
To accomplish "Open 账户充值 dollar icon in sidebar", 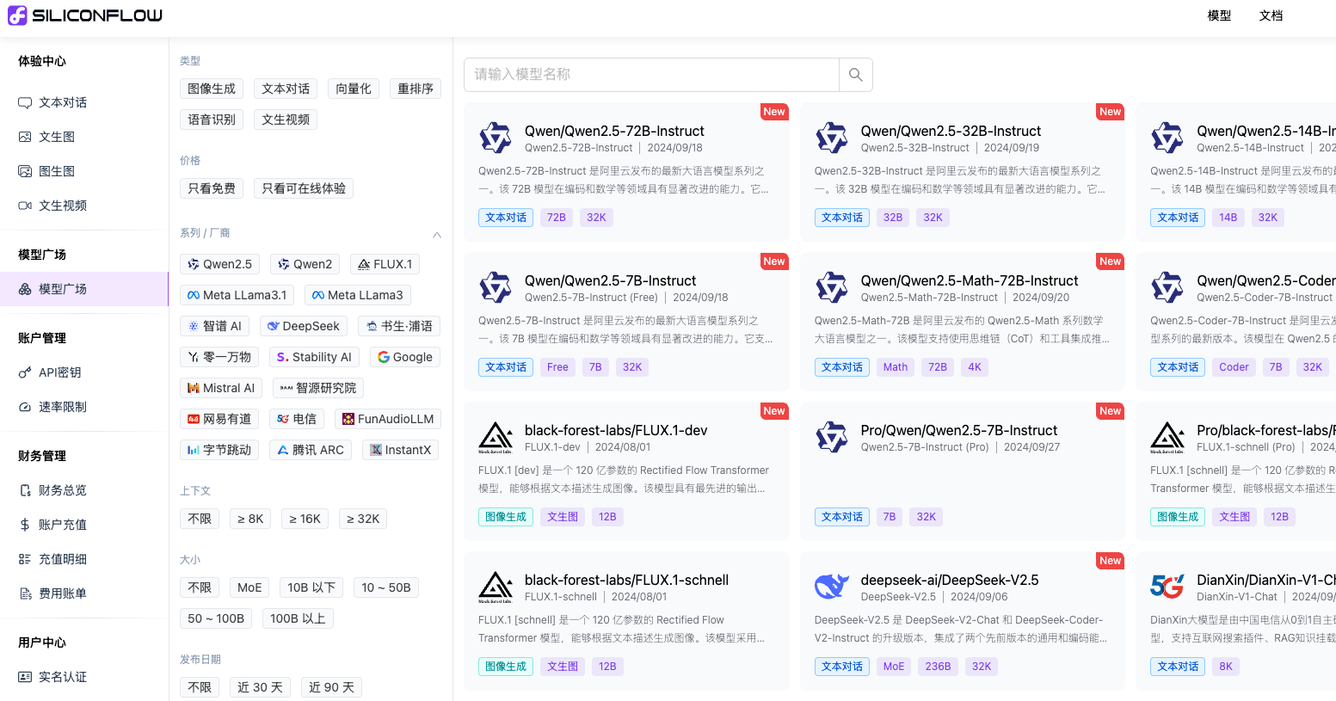I will point(25,525).
